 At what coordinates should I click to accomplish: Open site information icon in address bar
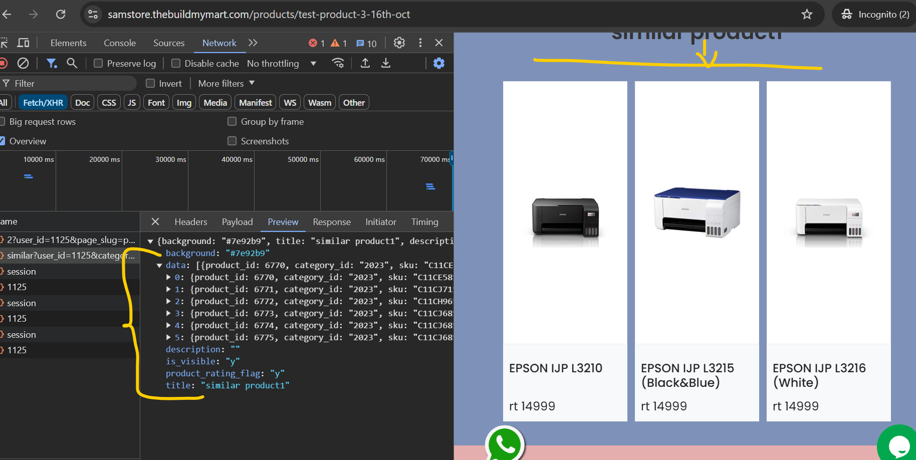pos(93,14)
